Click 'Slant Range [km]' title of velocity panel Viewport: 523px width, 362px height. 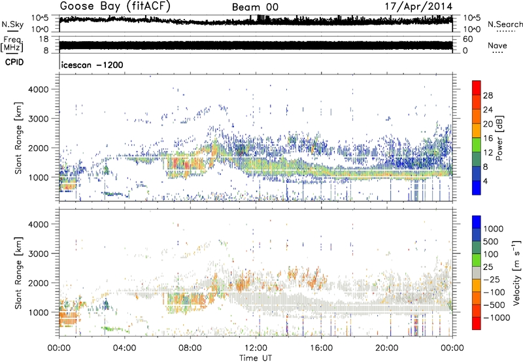(19, 272)
